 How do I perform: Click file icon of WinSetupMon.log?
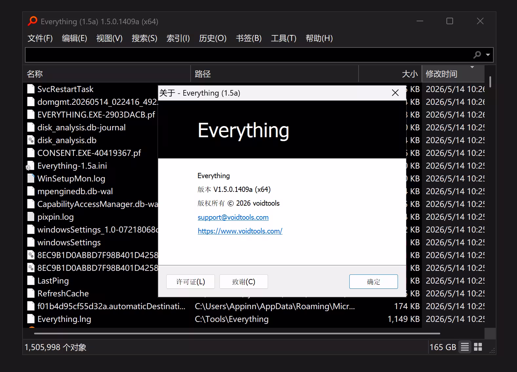pyautogui.click(x=31, y=178)
